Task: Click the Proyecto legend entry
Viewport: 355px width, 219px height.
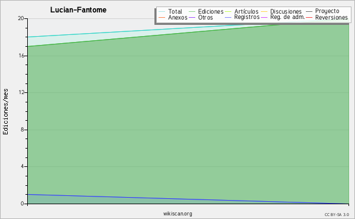Action: pos(327,11)
